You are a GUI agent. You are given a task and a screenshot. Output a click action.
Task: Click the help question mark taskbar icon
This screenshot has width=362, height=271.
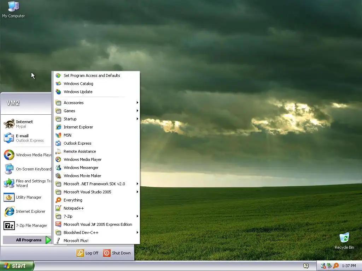point(306,266)
